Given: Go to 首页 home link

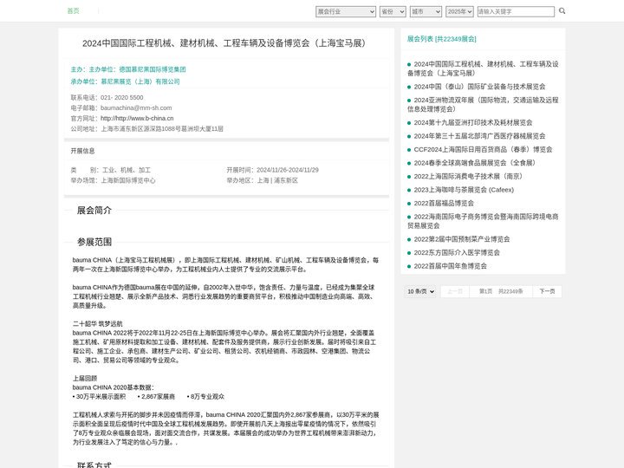Looking at the screenshot, I should point(73,10).
